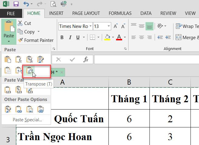Center text horizontally
The image size is (199, 145).
tap(142, 37)
